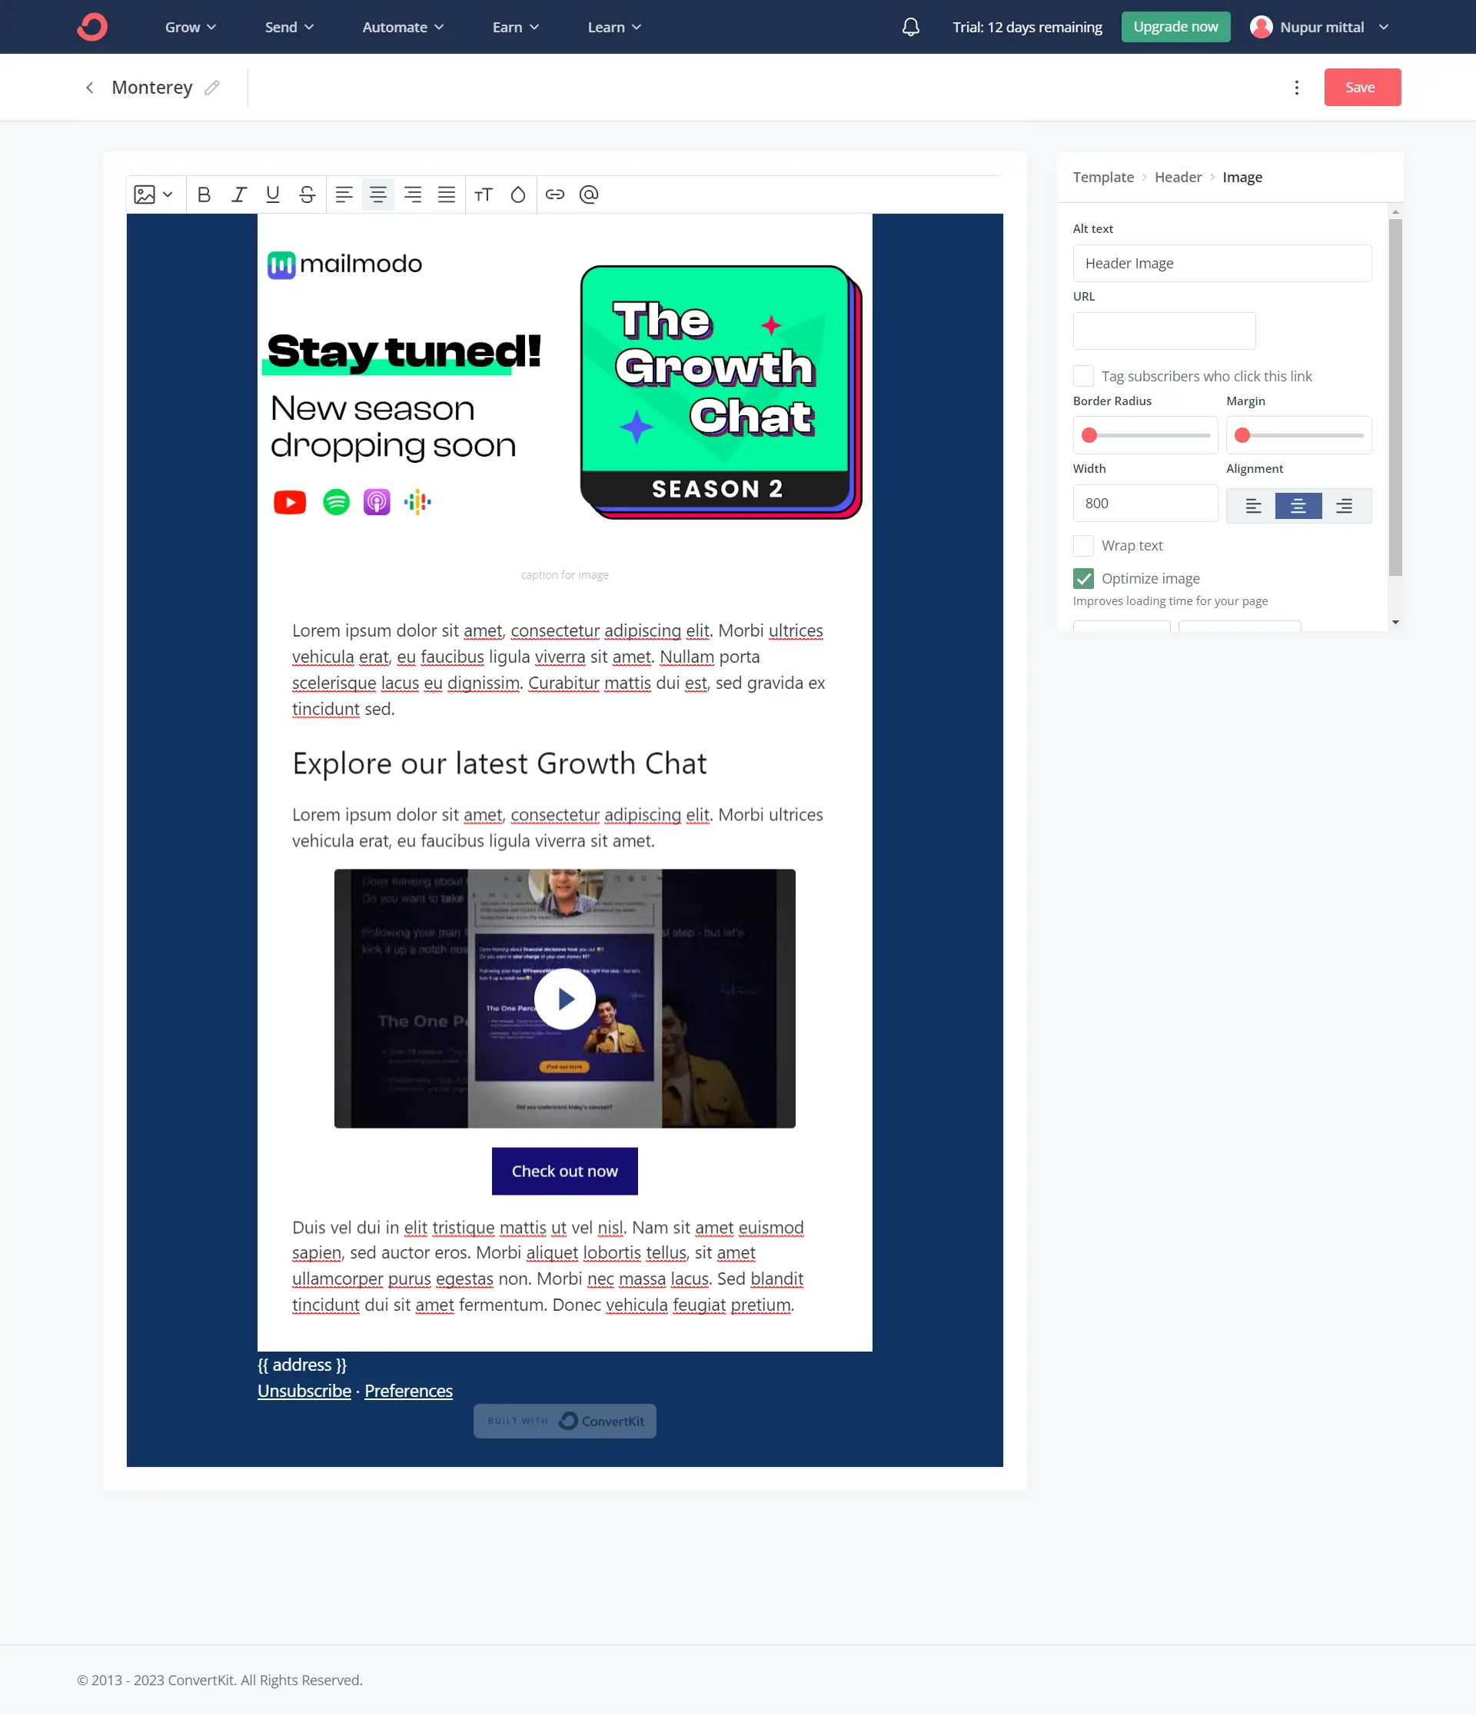Viewport: 1476px width, 1716px height.
Task: Enable Tag subscribers who click this link
Action: 1085,377
